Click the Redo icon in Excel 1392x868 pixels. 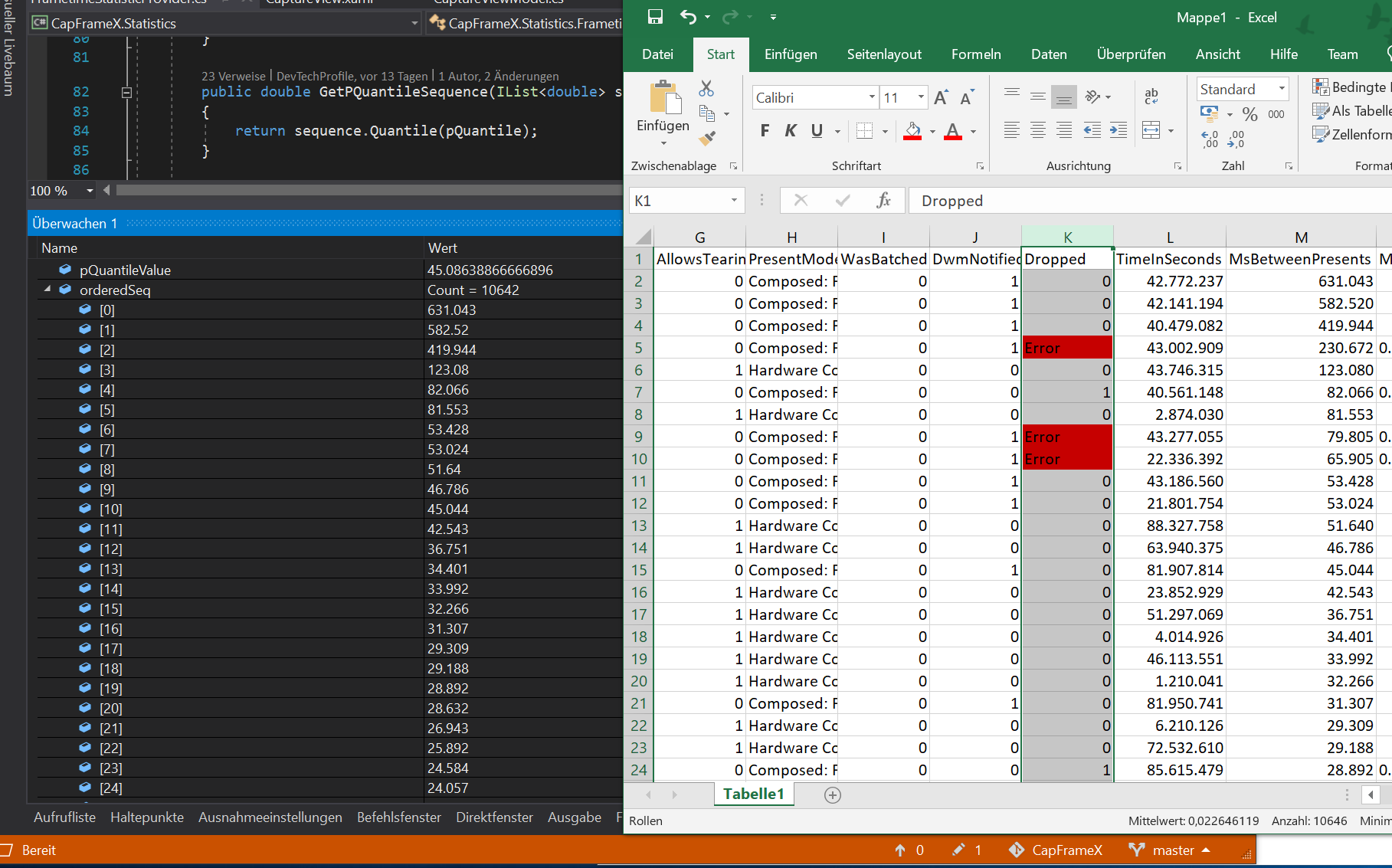731,16
